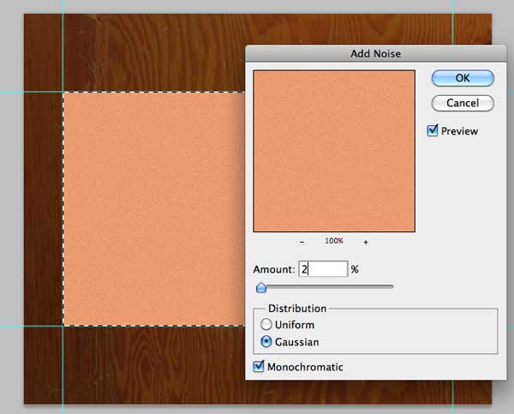Choose Gaussian distribution radio button

pos(266,342)
